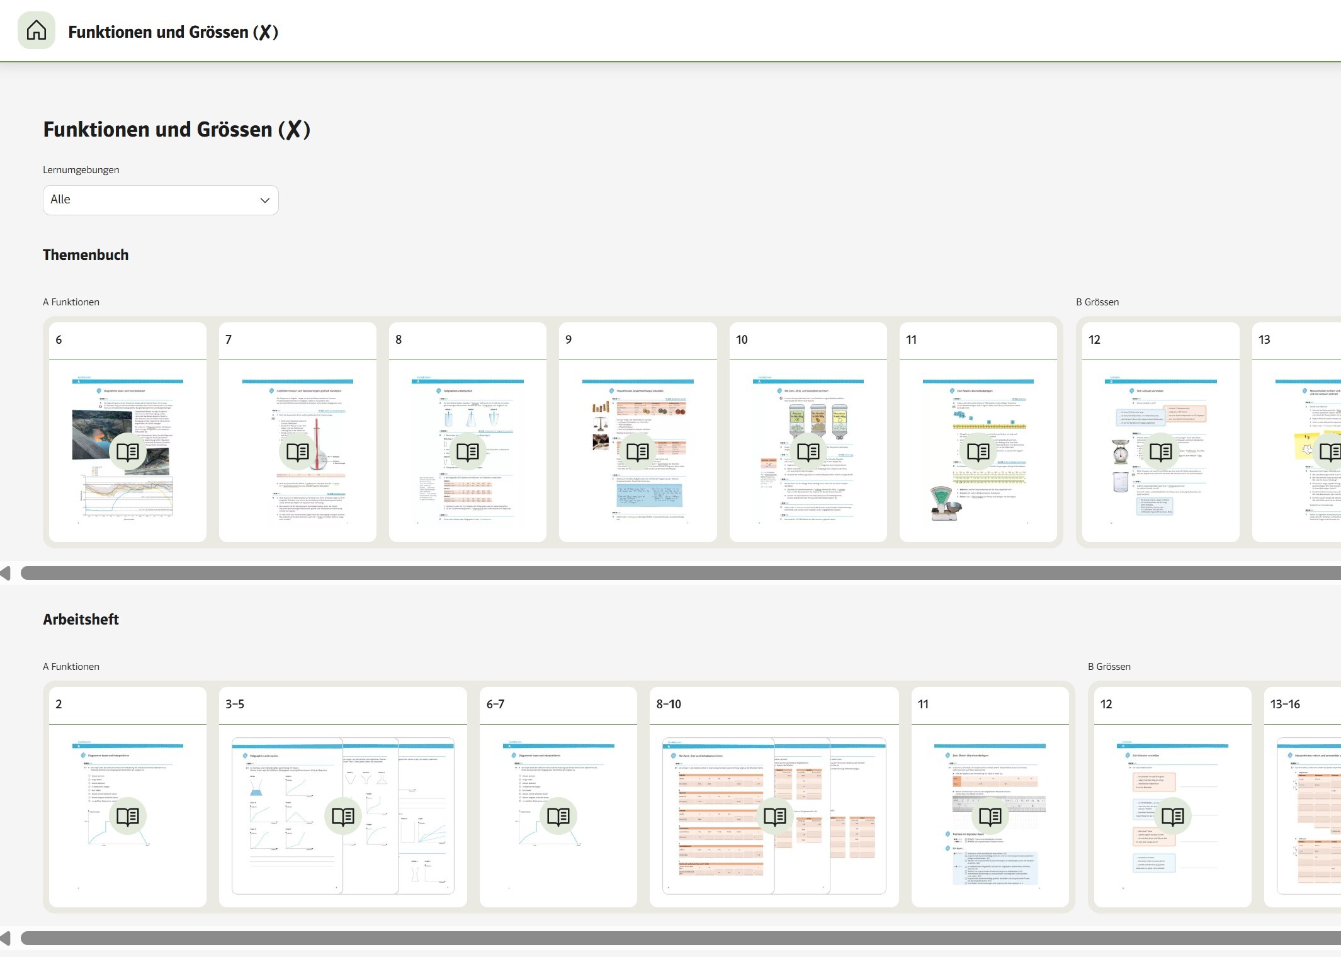The image size is (1341, 957).
Task: Click the home icon in header
Action: pyautogui.click(x=37, y=30)
